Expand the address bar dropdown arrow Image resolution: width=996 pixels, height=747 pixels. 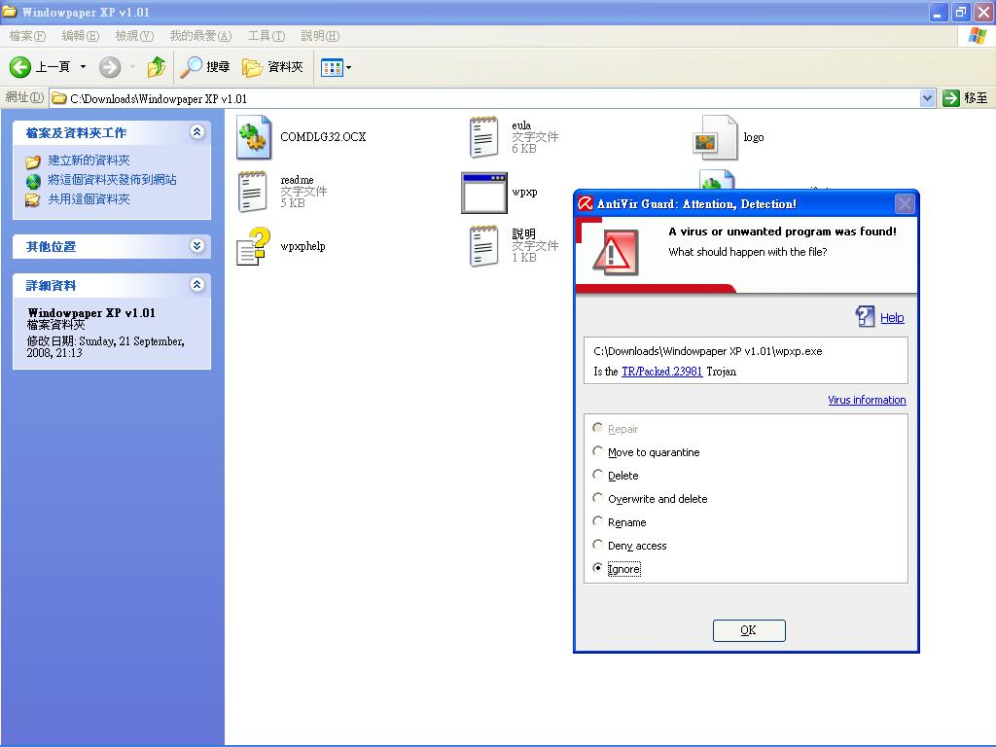[927, 98]
